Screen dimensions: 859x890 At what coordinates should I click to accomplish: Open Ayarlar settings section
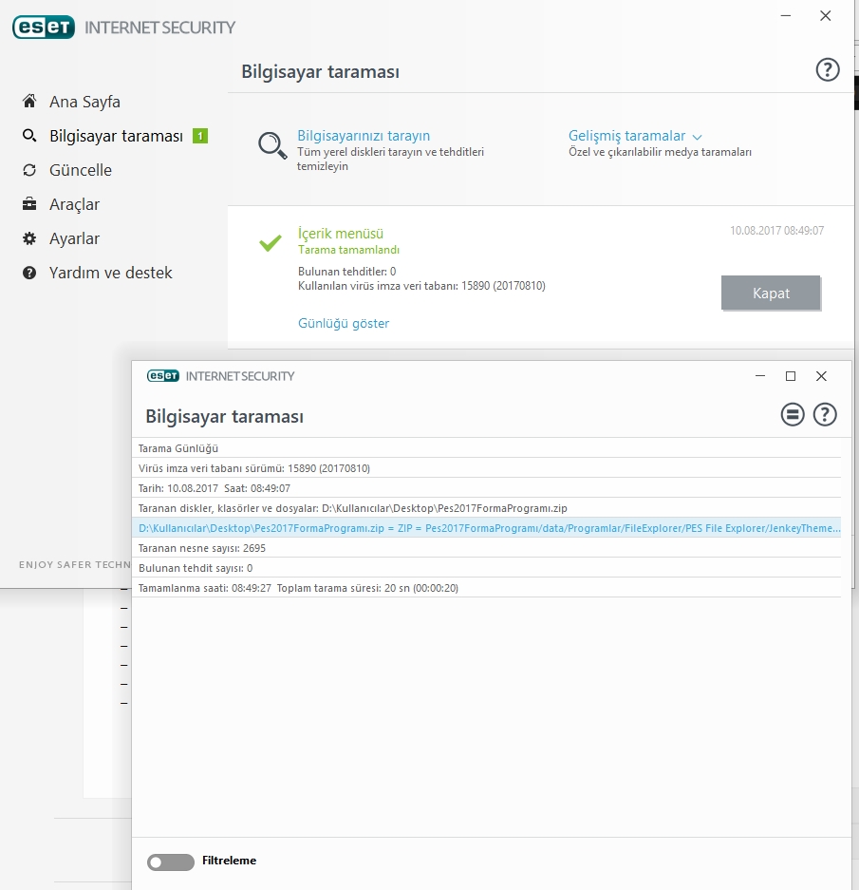click(x=74, y=238)
